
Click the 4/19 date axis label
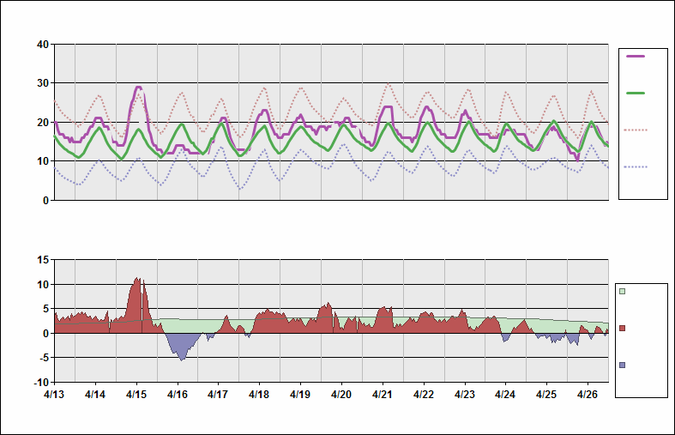(x=300, y=395)
